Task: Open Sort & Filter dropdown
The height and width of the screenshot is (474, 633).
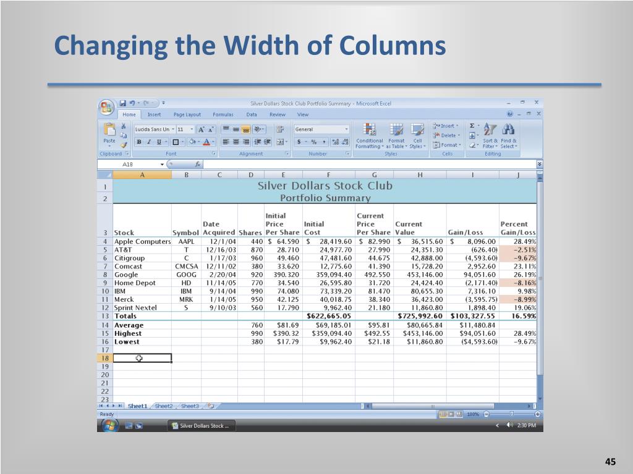Action: [490, 136]
